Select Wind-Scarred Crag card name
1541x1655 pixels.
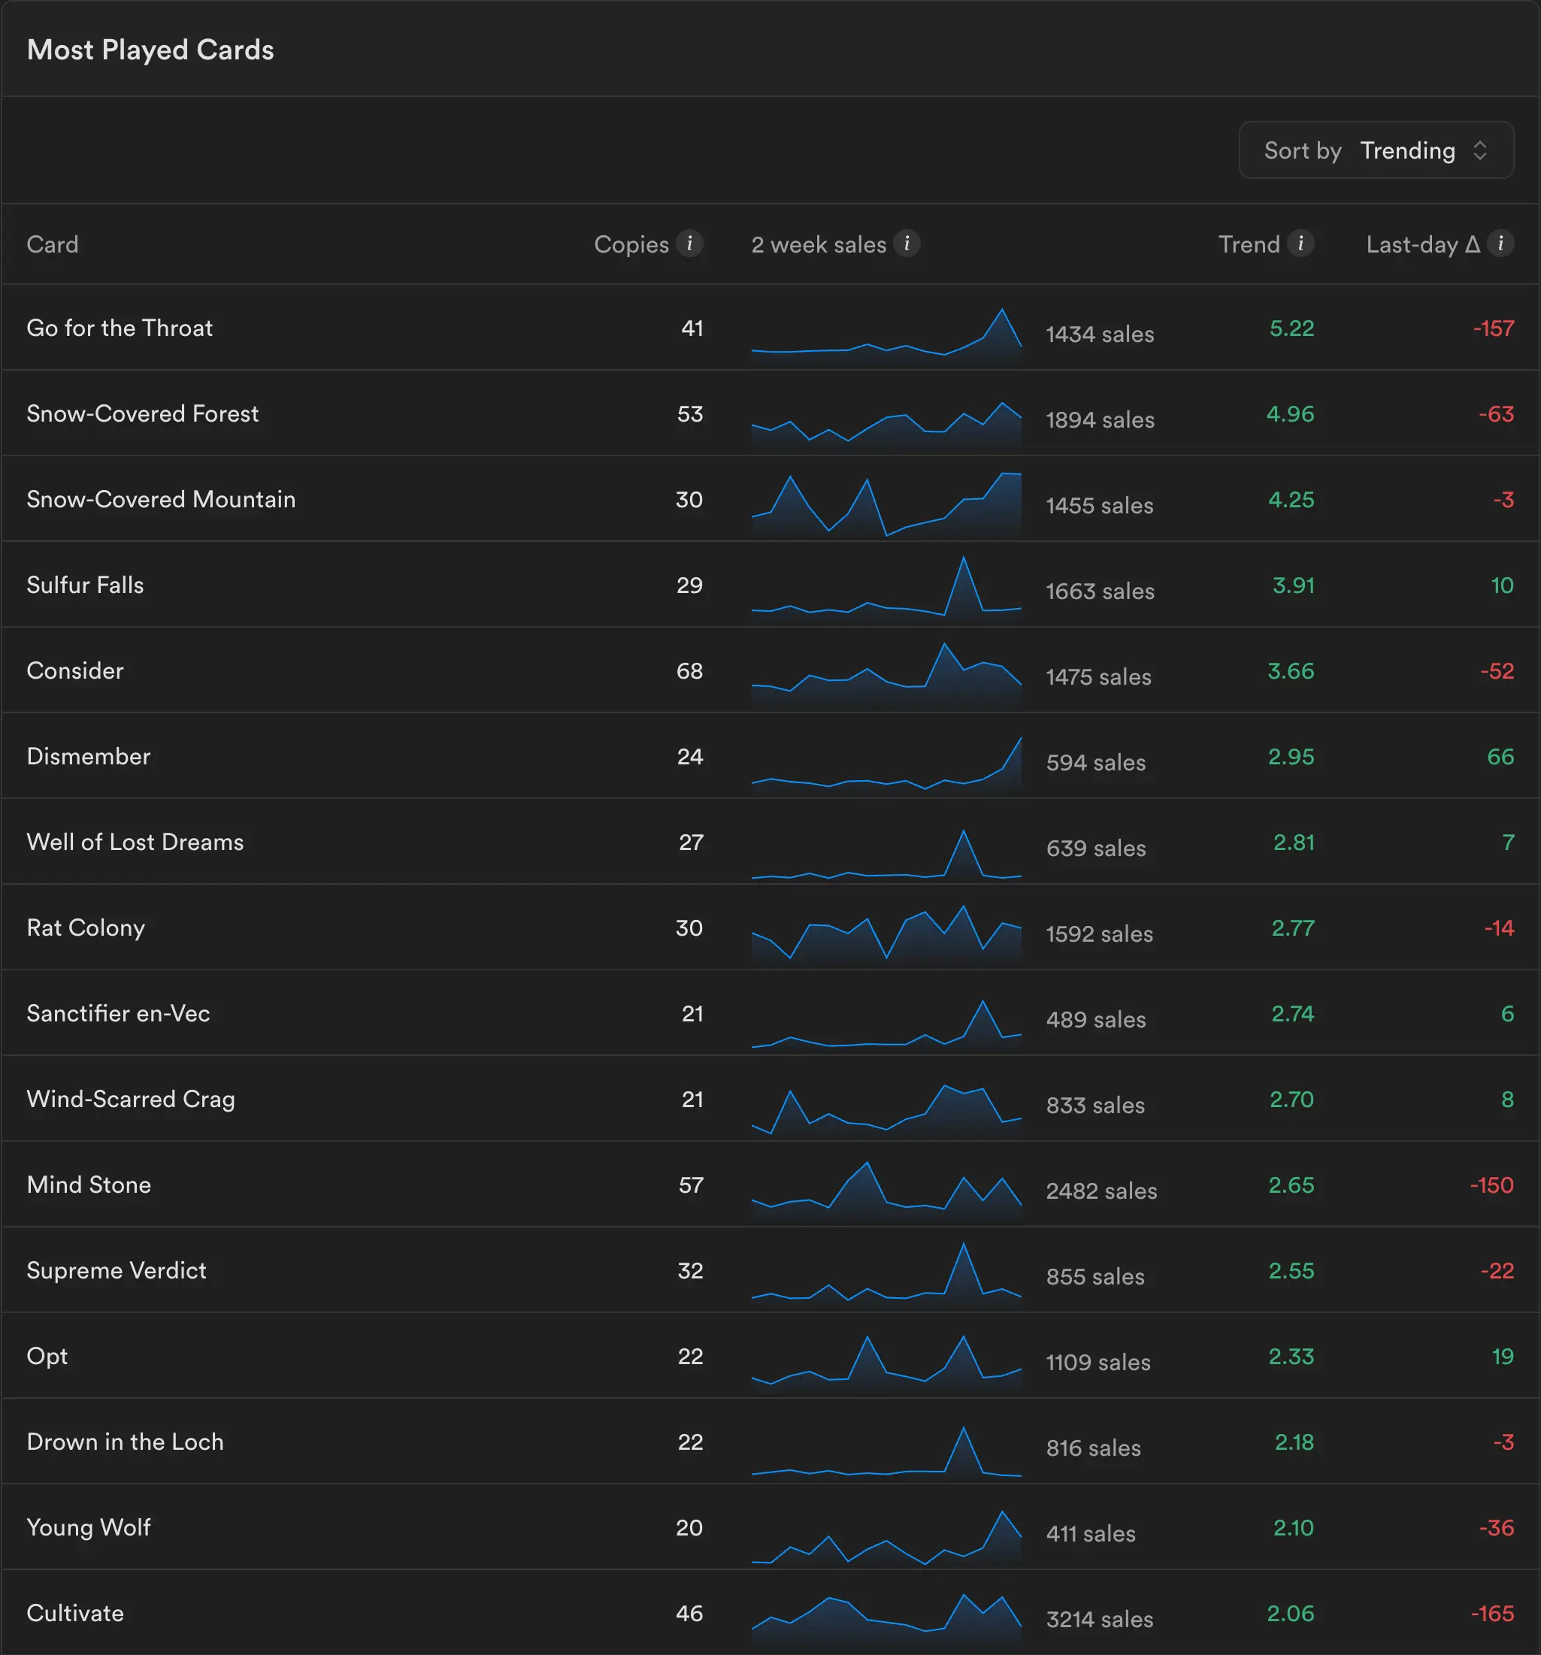(131, 1099)
